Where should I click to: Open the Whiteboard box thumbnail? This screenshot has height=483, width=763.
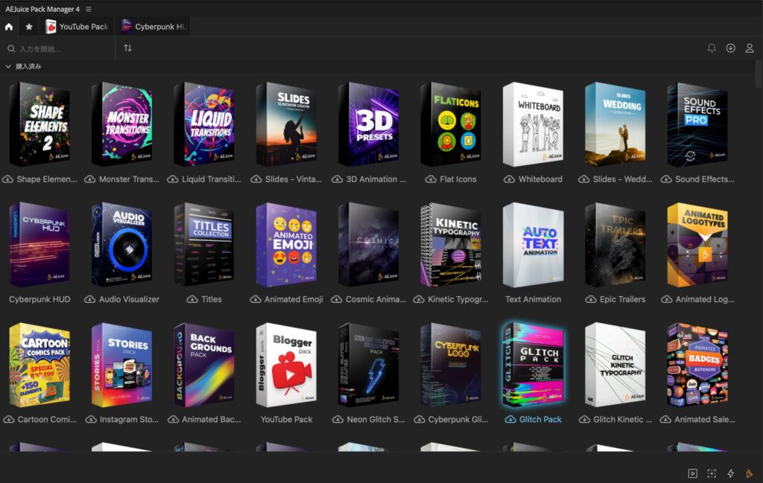coord(533,124)
